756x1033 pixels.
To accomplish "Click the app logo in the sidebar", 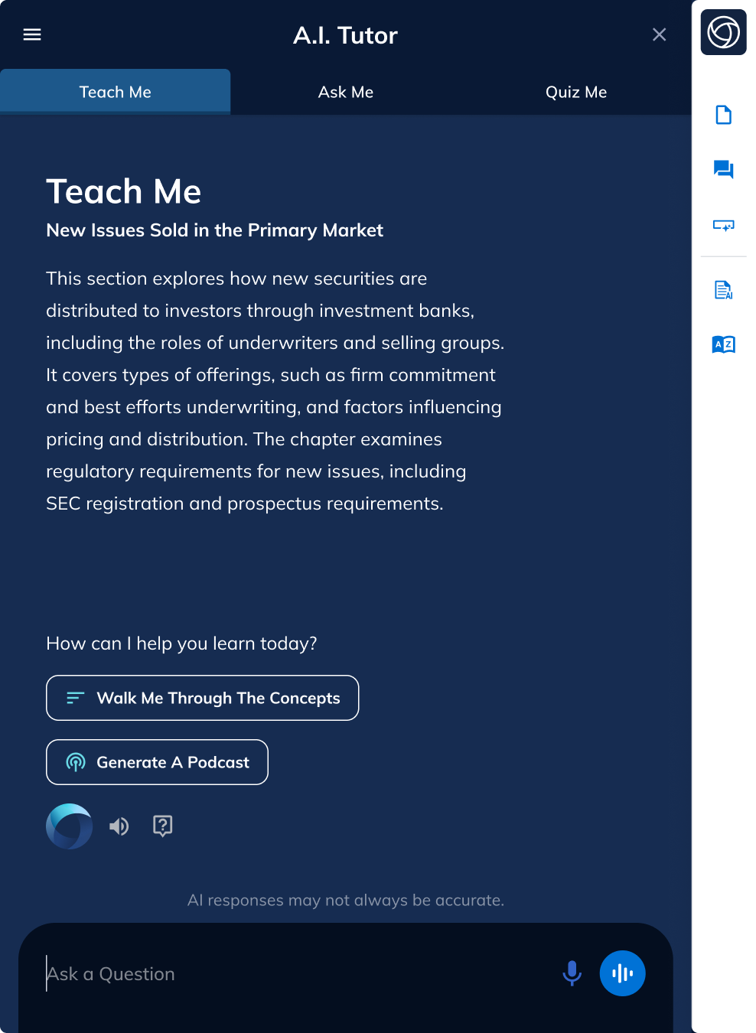I will coord(722,32).
